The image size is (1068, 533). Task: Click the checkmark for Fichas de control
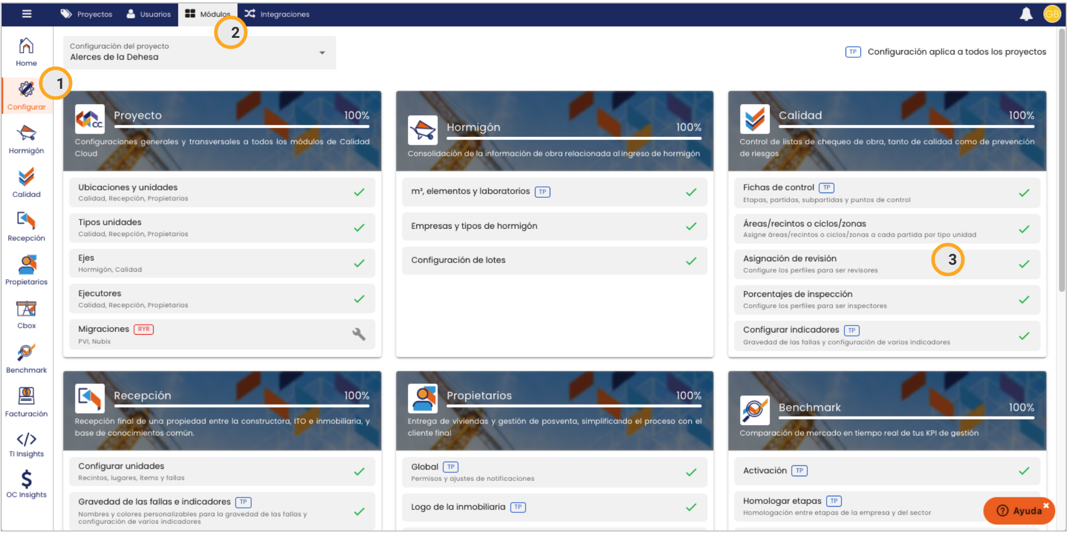click(x=1023, y=193)
